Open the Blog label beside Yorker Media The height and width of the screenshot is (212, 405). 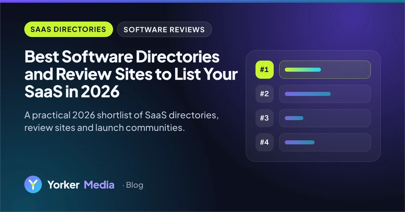point(133,185)
